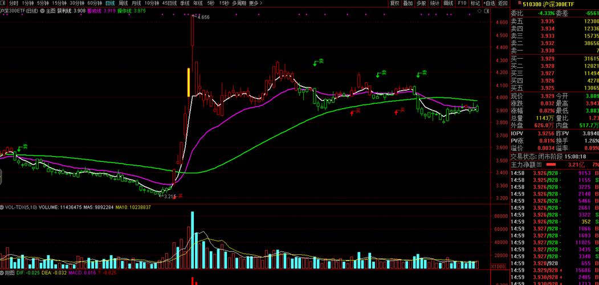Select the 周线 weekly period tab

tap(123, 3)
